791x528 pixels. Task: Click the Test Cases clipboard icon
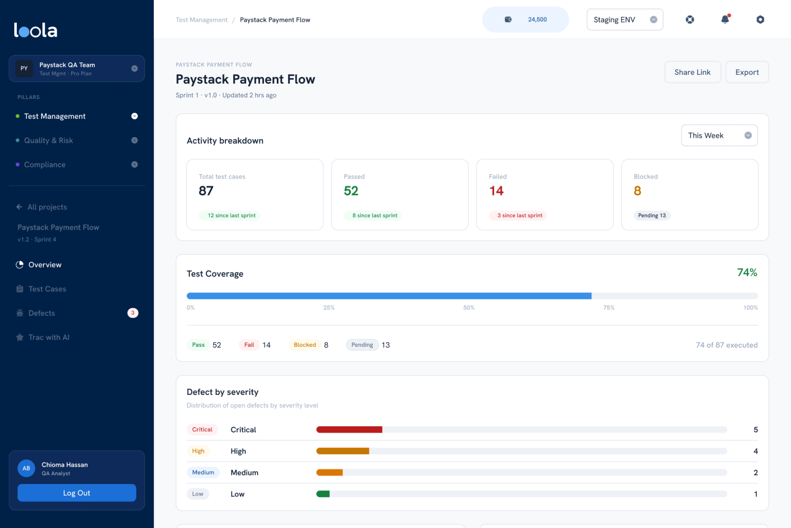pyautogui.click(x=20, y=289)
